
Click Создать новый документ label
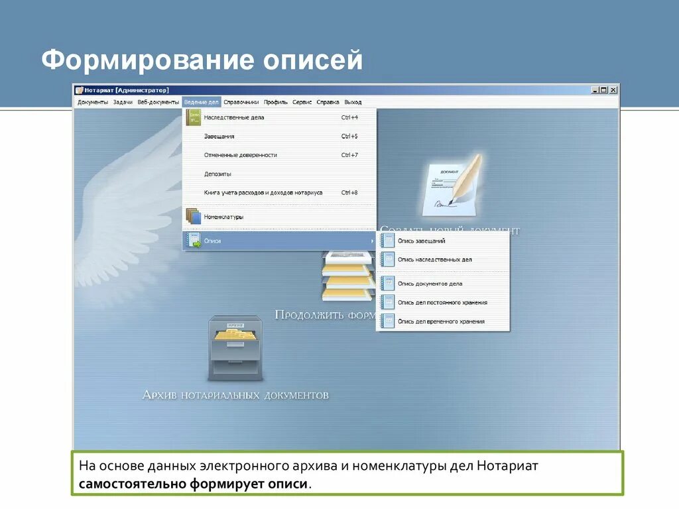tap(450, 230)
